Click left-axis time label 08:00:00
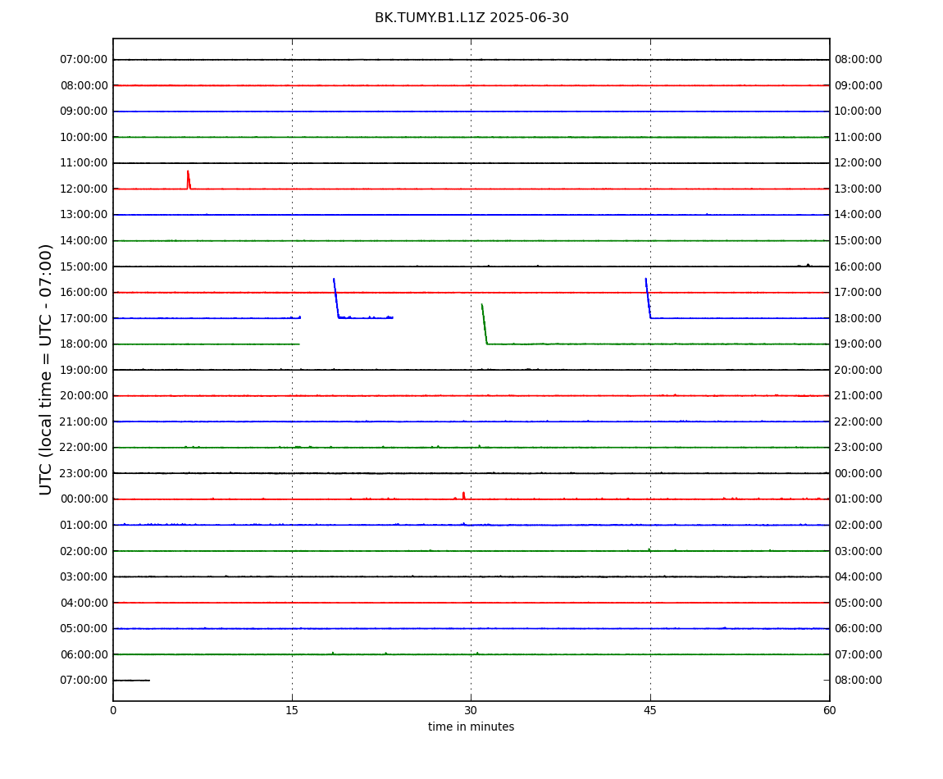Screen dimensions: 943x779 coord(84,85)
